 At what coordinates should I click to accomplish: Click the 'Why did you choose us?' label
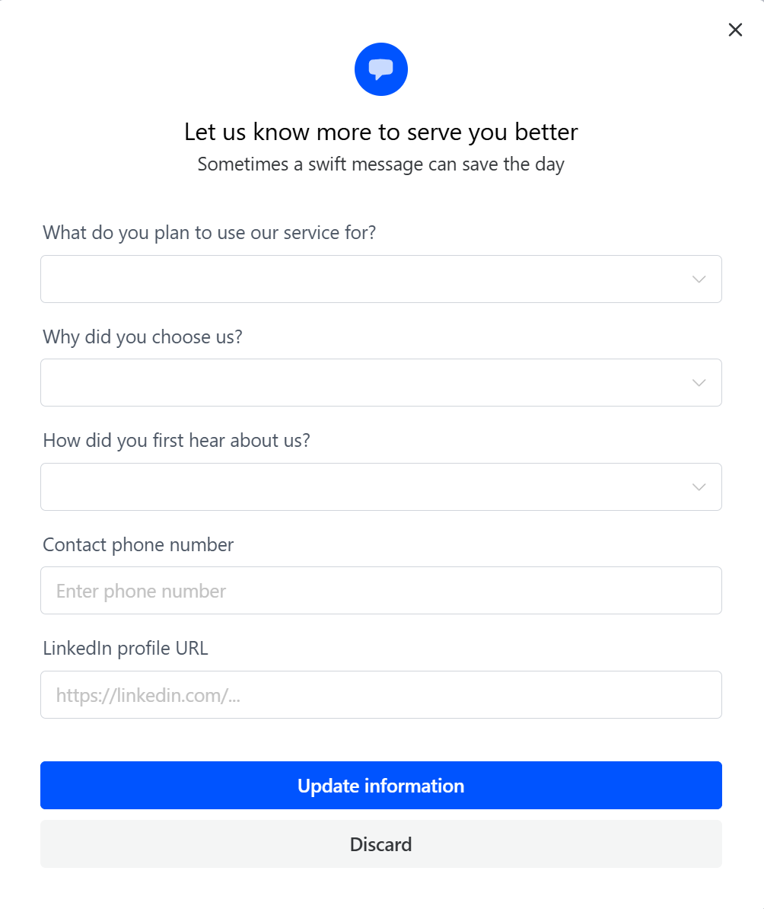(142, 336)
